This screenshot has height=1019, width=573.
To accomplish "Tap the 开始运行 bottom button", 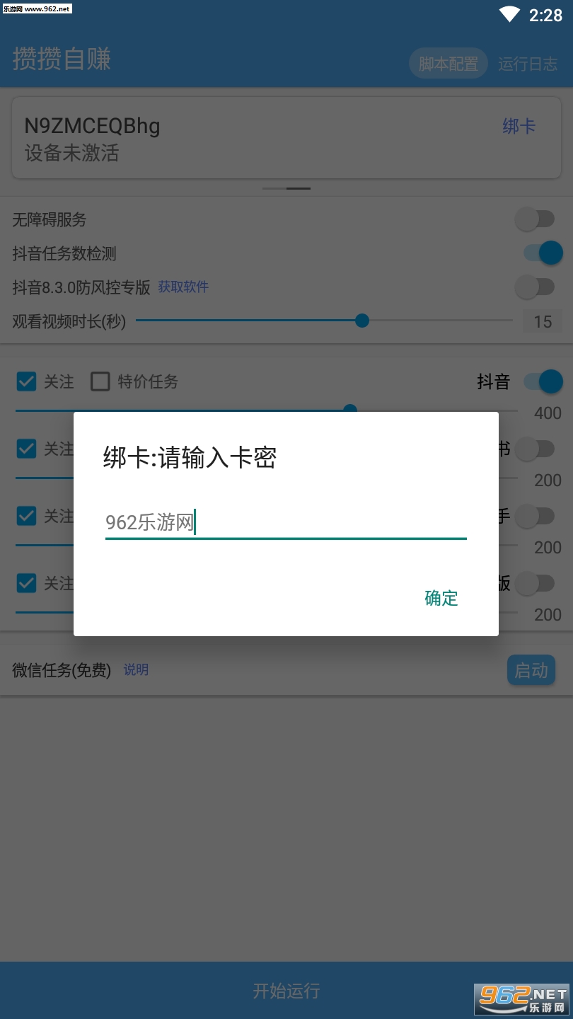I will coord(286,990).
